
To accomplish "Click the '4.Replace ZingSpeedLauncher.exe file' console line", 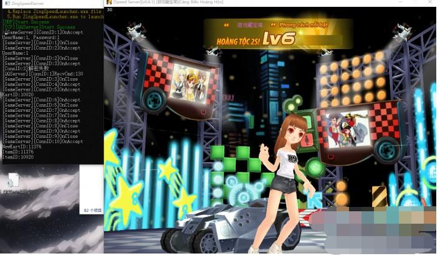I will pos(54,11).
